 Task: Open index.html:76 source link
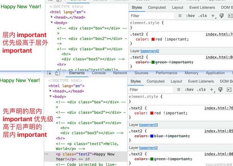pos(219,108)
